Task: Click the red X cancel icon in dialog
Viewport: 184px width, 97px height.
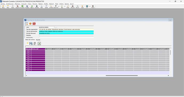Action: pyautogui.click(x=34, y=23)
